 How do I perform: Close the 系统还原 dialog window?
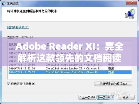point(131,2)
